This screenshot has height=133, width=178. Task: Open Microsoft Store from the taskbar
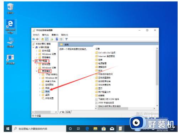pyautogui.click(x=104, y=129)
